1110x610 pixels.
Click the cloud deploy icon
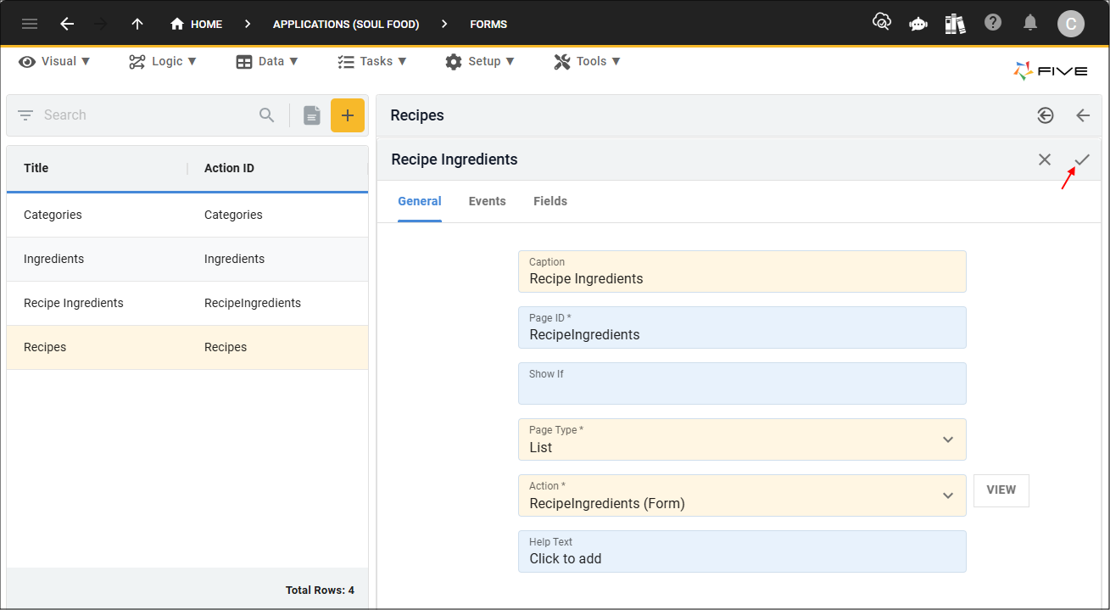click(x=882, y=23)
